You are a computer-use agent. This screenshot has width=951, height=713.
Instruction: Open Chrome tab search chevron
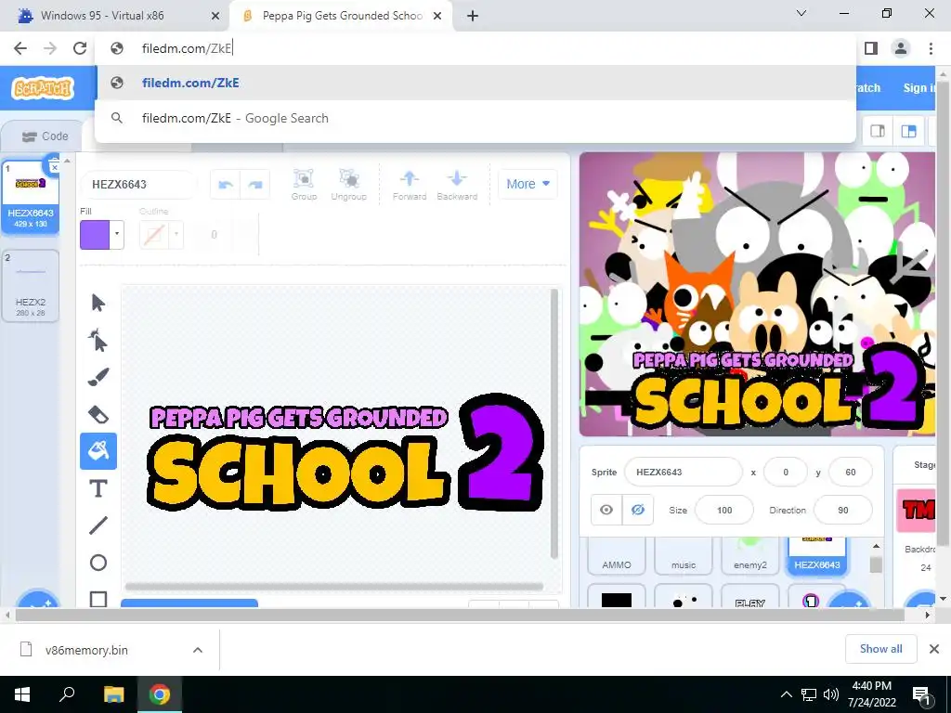tap(801, 13)
